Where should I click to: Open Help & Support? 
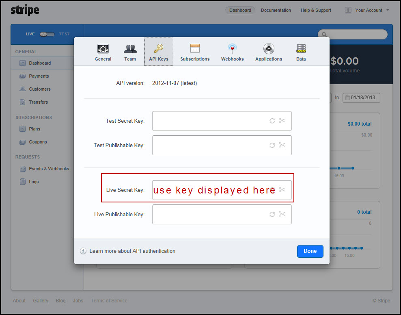pos(316,10)
